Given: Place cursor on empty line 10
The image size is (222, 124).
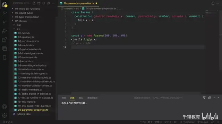Looking at the screenshot, I should (138, 47).
